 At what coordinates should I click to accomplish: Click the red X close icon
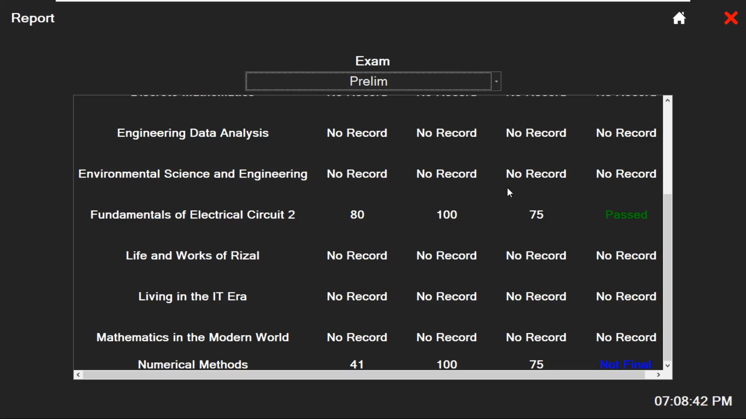click(x=731, y=18)
